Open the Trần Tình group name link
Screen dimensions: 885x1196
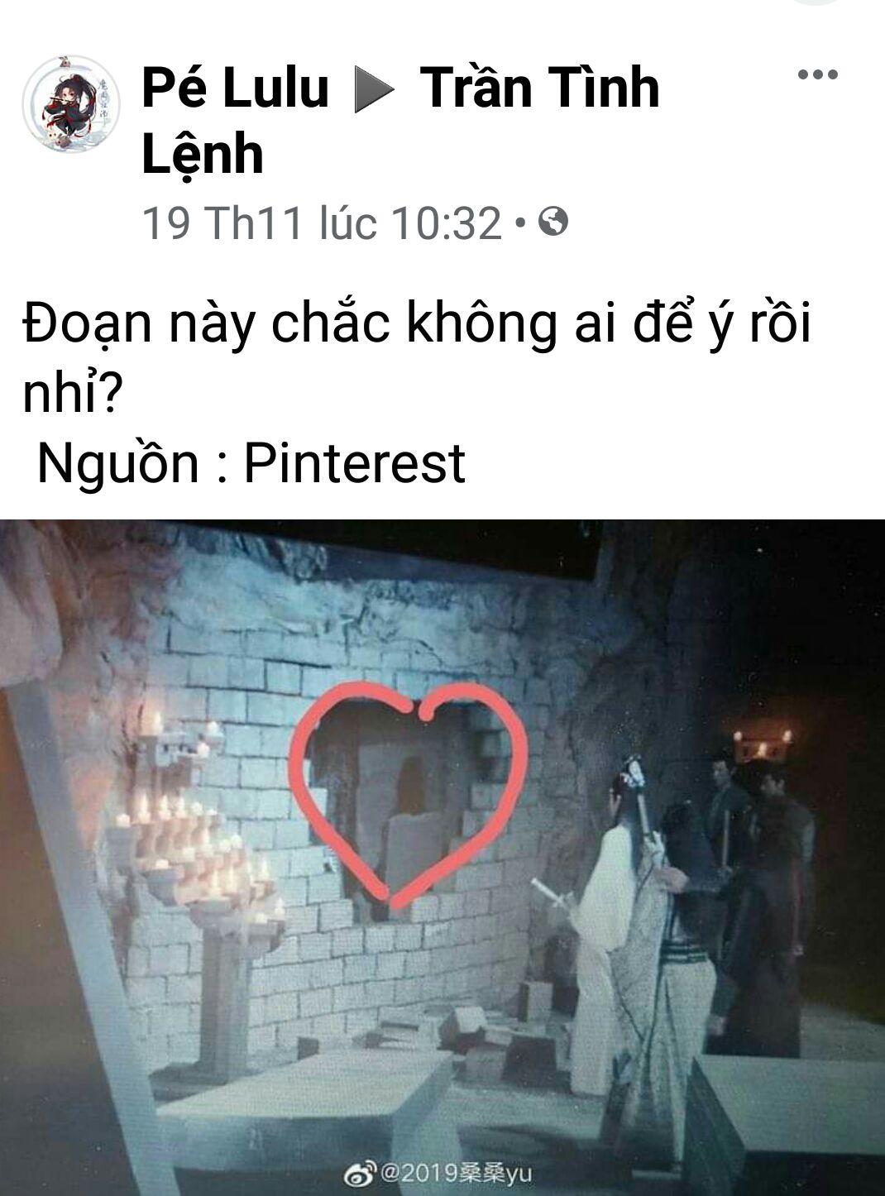[x=540, y=88]
